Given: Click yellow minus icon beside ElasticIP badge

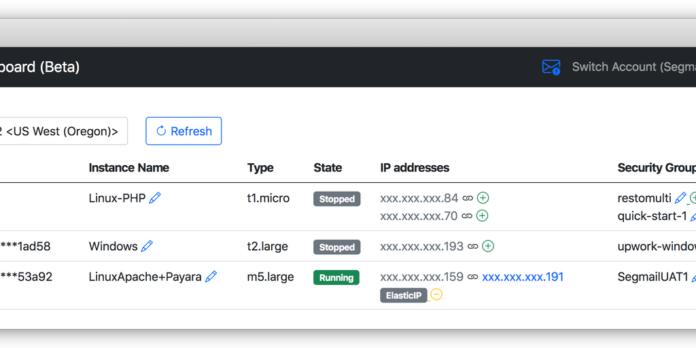Looking at the screenshot, I should [x=436, y=295].
